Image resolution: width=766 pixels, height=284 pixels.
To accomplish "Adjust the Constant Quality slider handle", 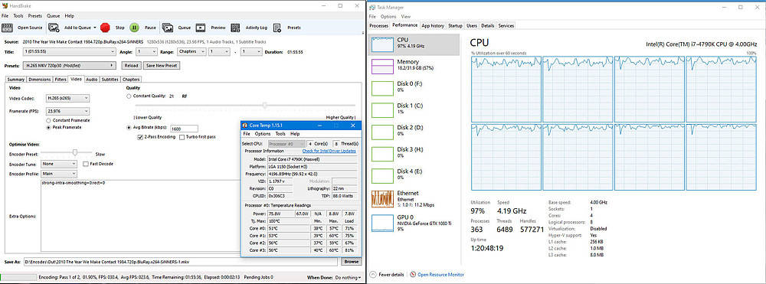I will coord(265,105).
